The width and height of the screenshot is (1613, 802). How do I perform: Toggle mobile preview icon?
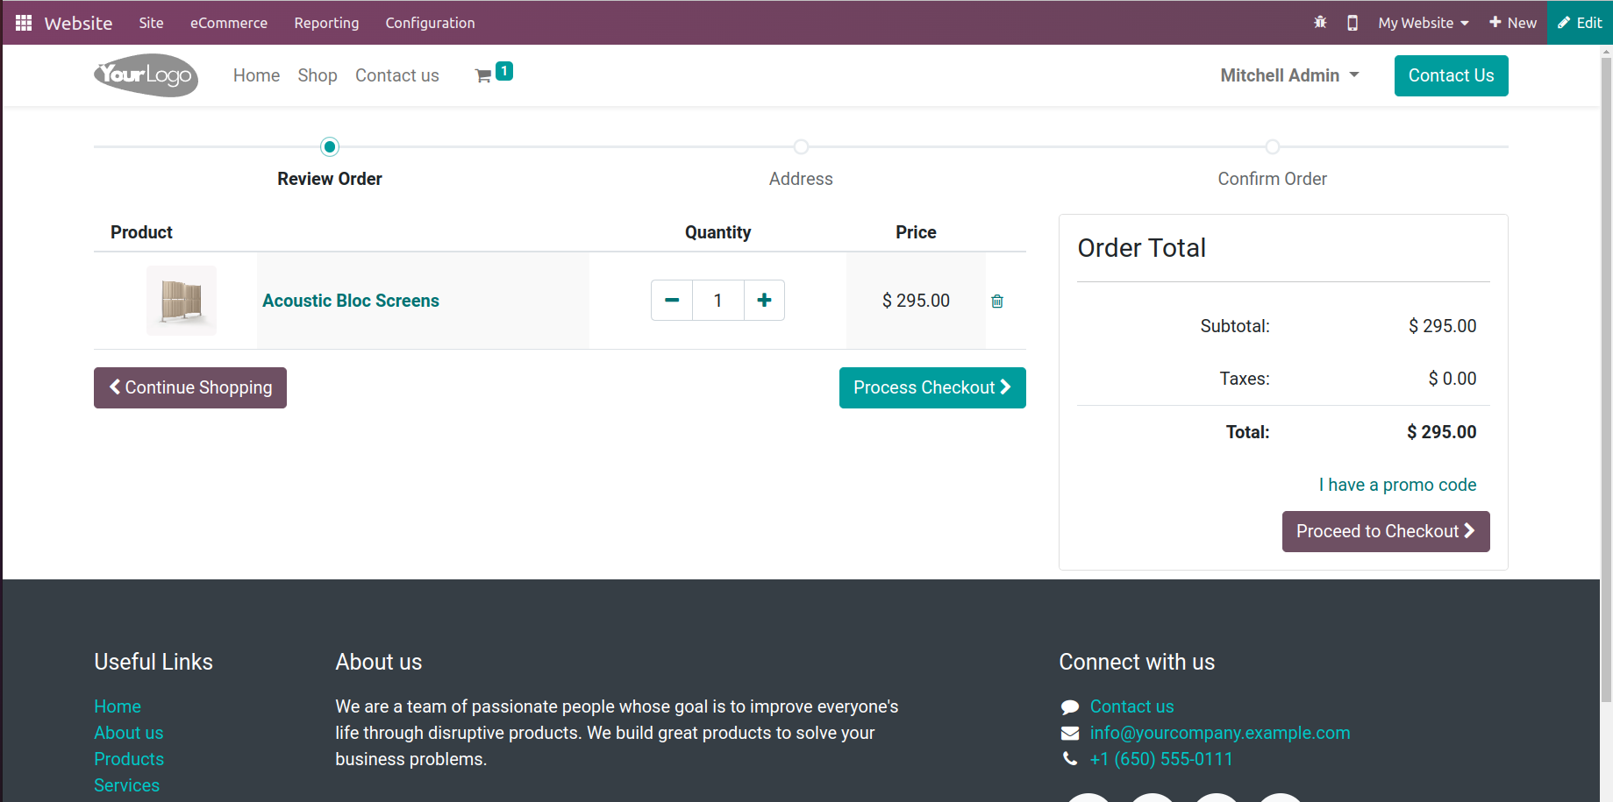pos(1352,23)
